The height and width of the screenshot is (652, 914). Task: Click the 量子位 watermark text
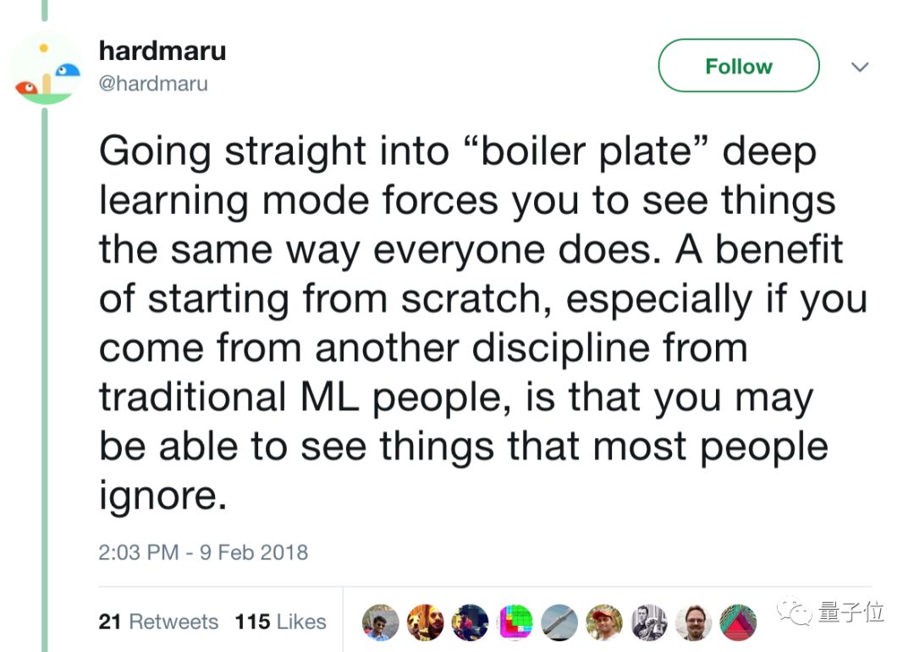851,613
